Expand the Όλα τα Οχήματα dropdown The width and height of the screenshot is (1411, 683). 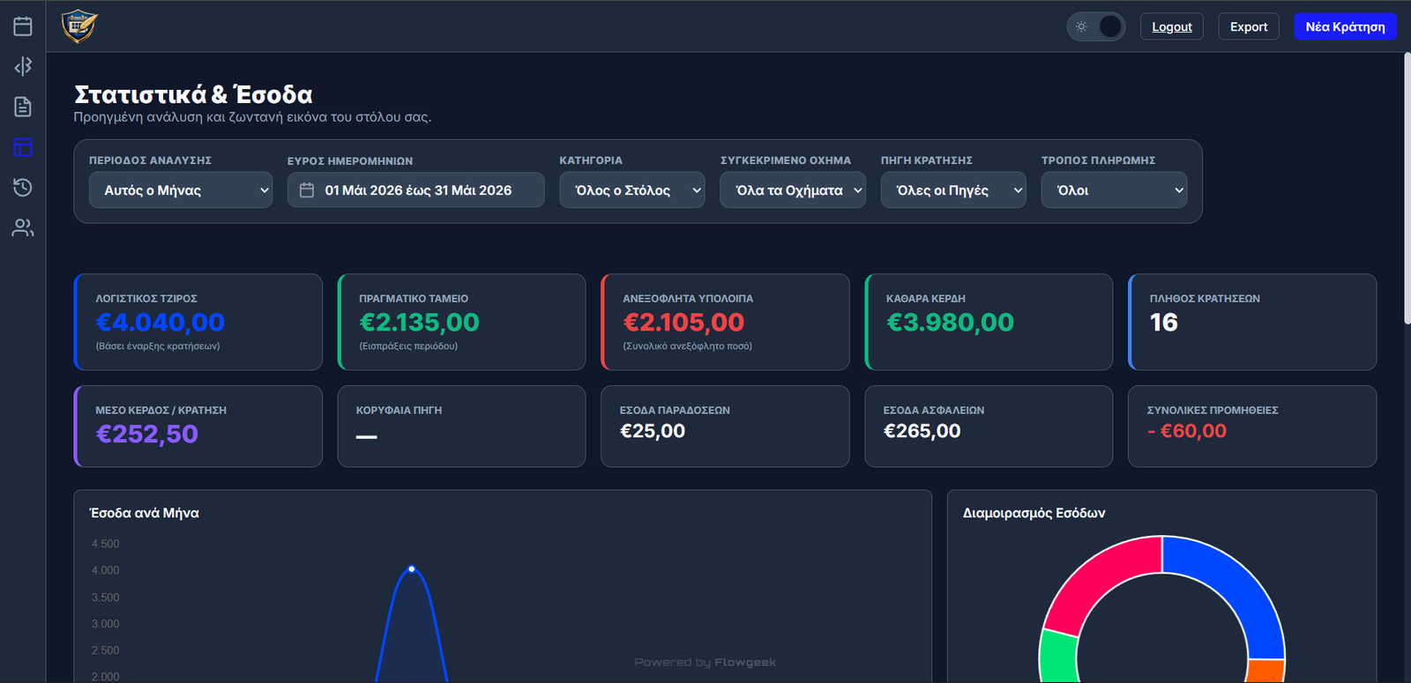click(793, 190)
